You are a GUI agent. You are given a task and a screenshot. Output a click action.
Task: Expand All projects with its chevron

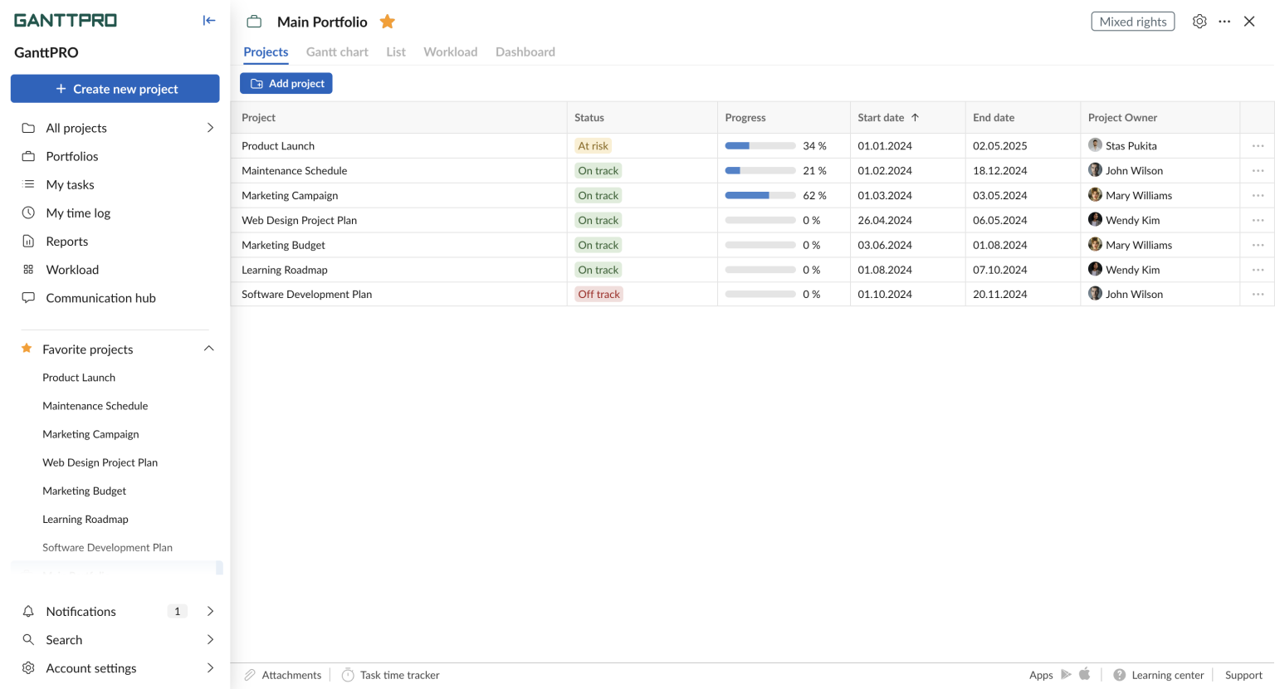click(x=210, y=128)
